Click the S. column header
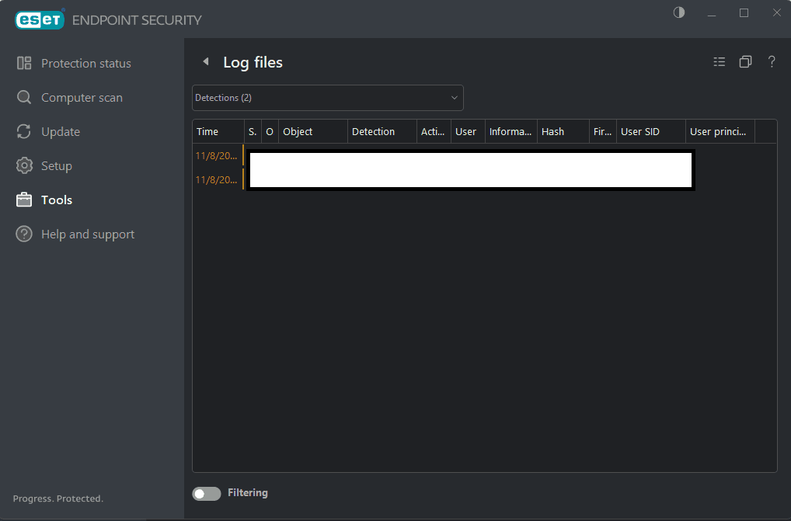791x521 pixels. point(253,131)
